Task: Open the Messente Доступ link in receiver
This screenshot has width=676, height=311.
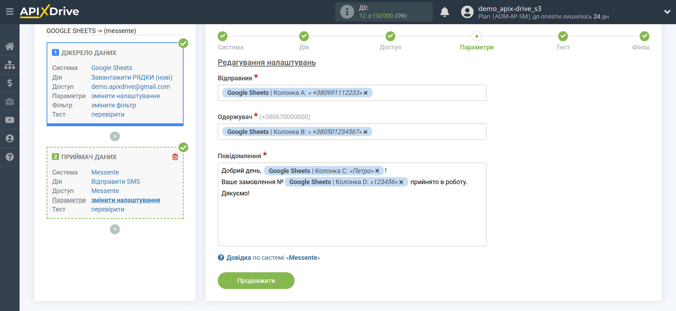Action: [105, 191]
